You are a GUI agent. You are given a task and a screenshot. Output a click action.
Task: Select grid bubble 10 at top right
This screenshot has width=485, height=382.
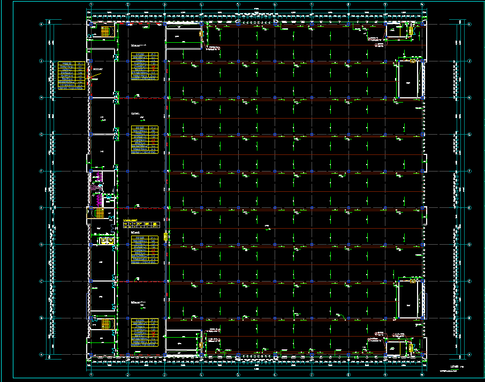[422, 4]
